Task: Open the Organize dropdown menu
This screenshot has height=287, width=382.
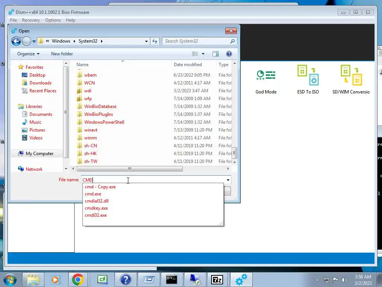Action: coord(28,54)
